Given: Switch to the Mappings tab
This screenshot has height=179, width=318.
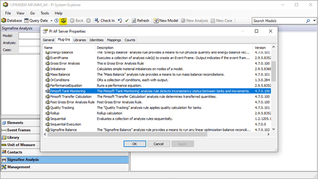Looking at the screenshot, I should point(114,40).
